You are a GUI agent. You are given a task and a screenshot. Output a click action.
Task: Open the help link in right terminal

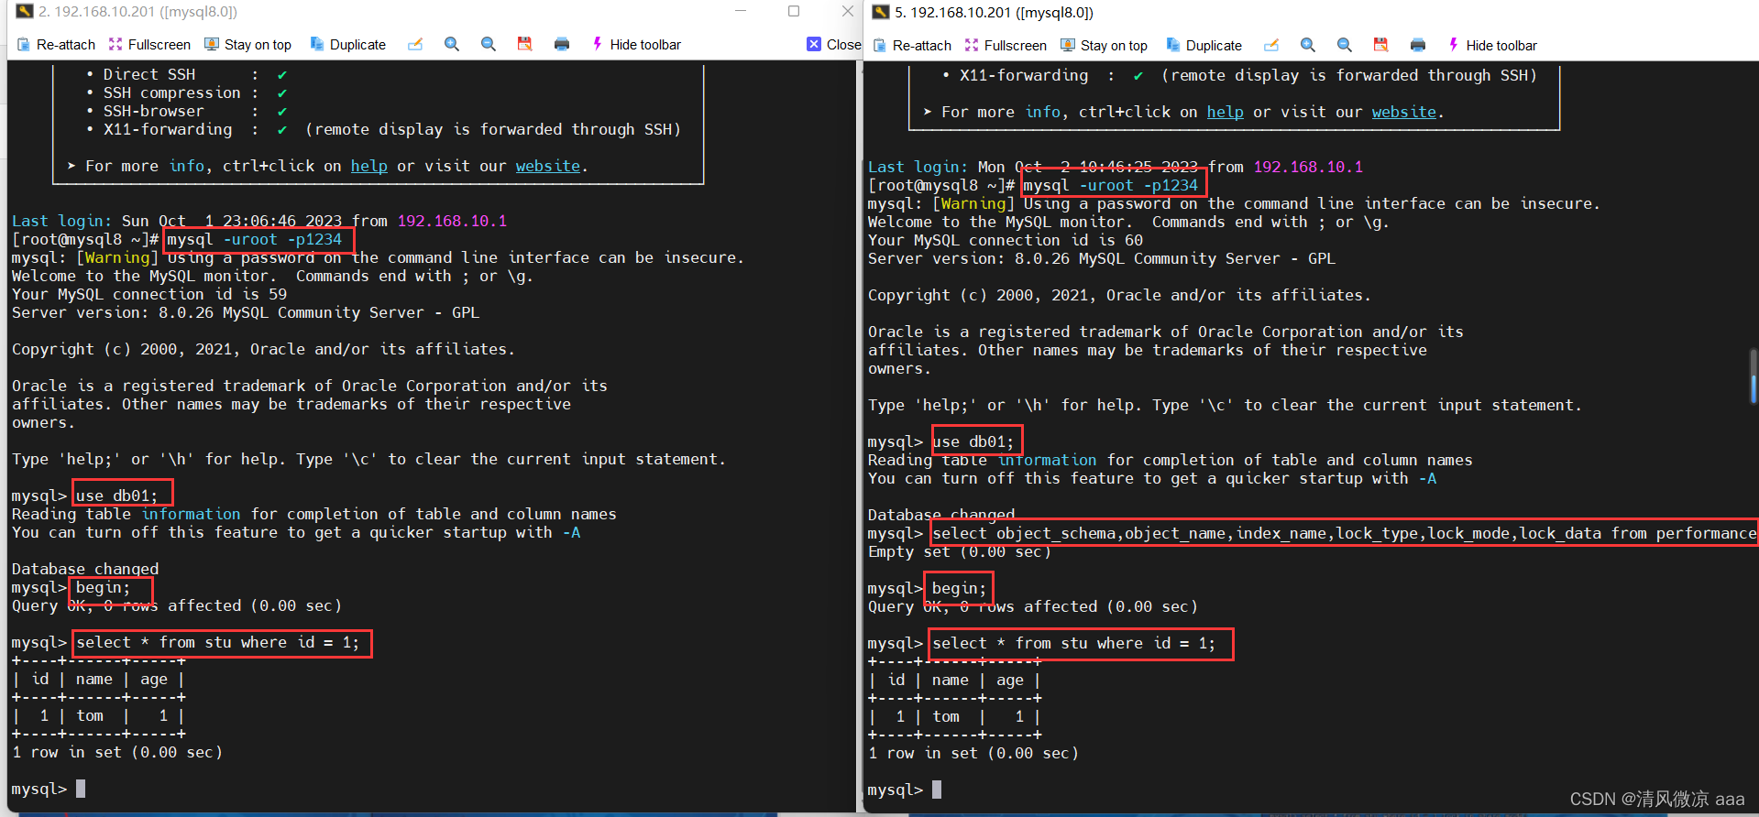tap(1225, 112)
